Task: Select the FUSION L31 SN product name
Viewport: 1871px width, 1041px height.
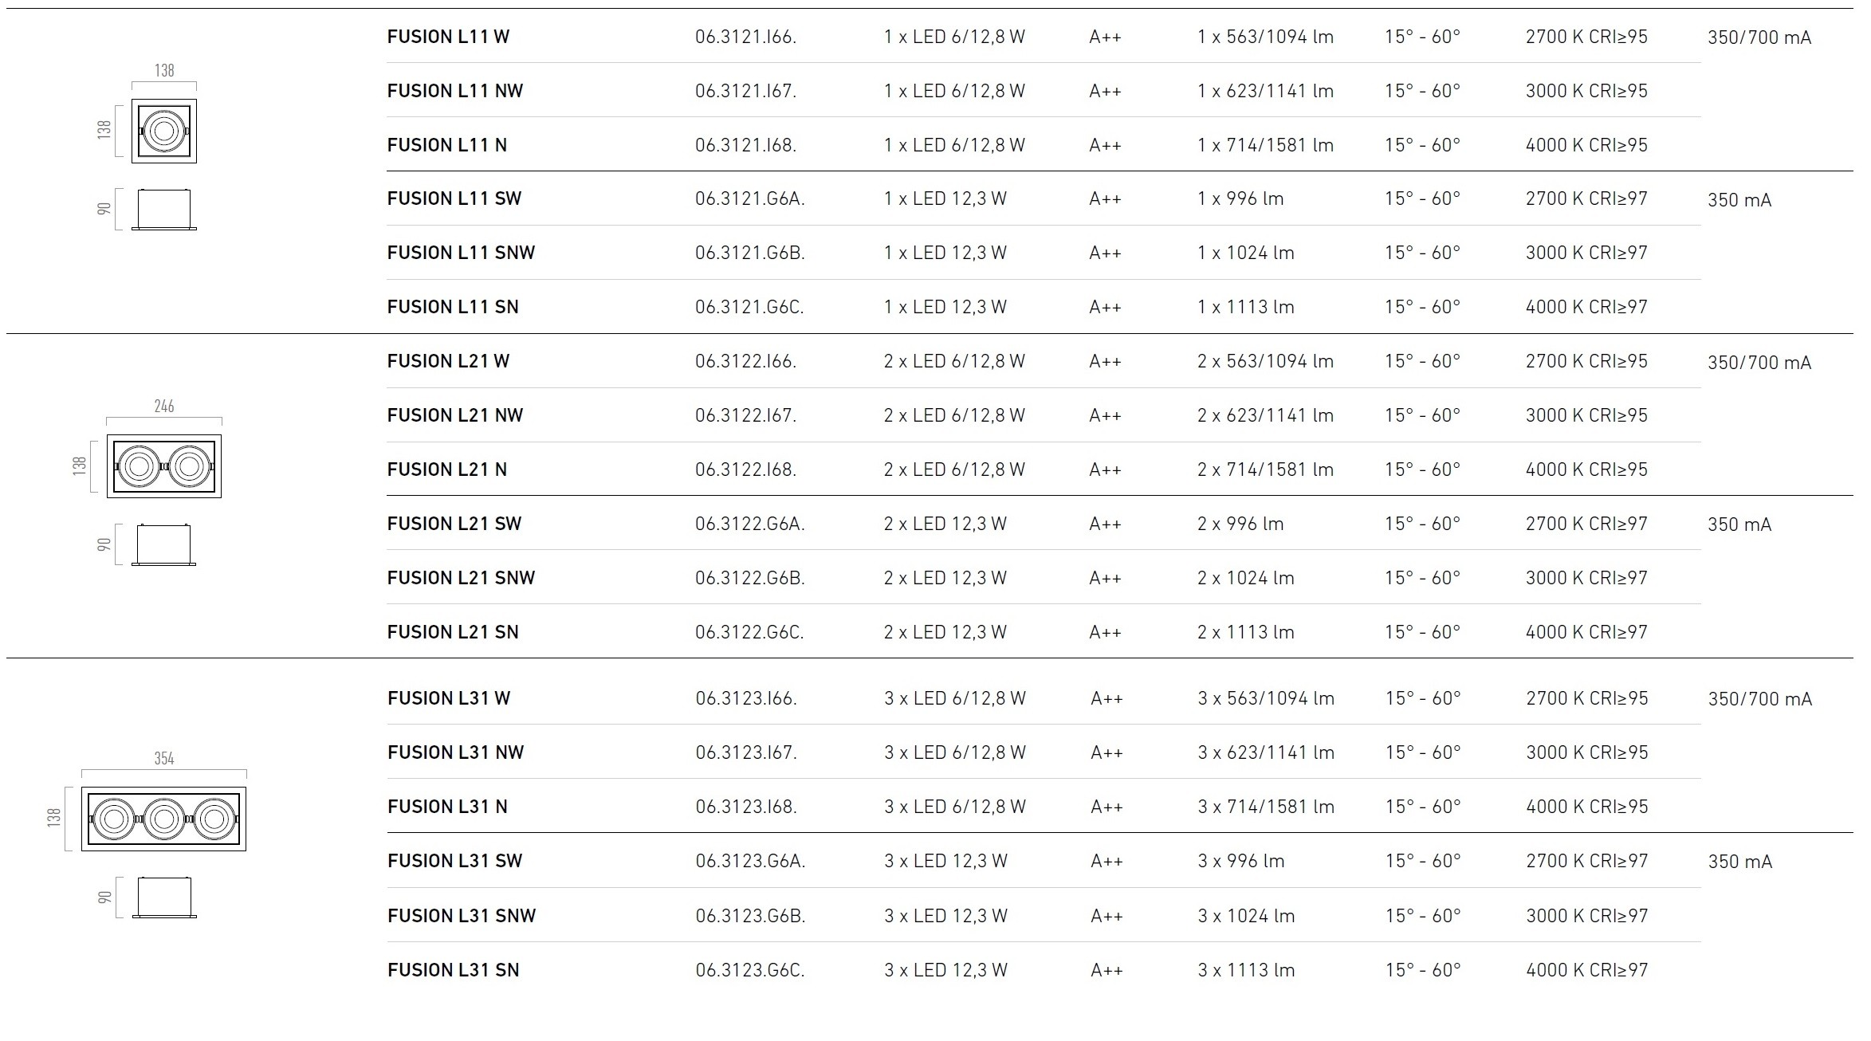Action: 453,970
